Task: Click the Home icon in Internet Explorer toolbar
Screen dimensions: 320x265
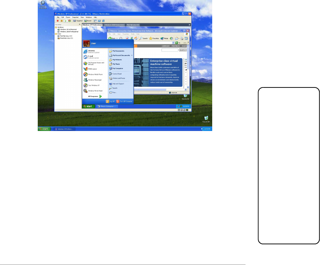Action: (136, 38)
